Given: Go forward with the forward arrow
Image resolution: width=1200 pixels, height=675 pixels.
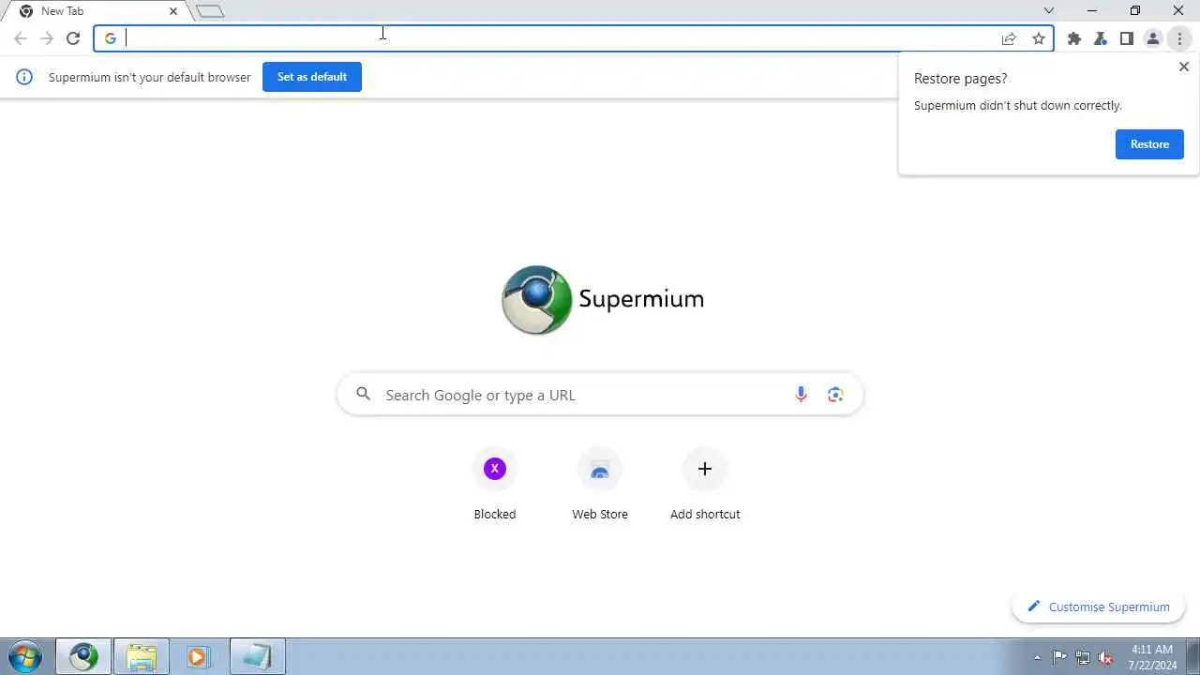Looking at the screenshot, I should [x=47, y=38].
